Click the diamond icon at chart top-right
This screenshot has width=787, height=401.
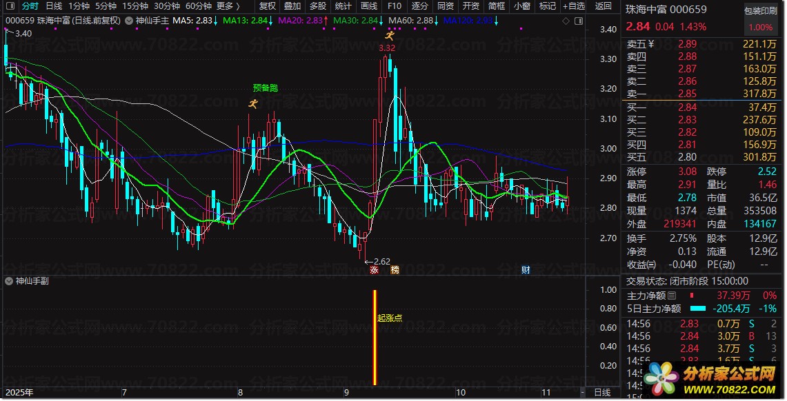(566, 21)
